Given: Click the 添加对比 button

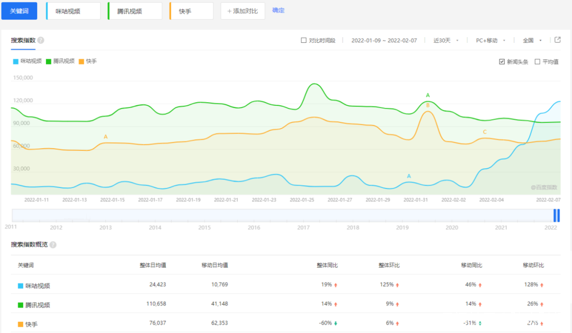Looking at the screenshot, I should [243, 11].
